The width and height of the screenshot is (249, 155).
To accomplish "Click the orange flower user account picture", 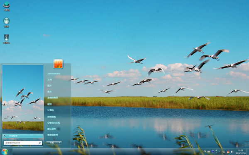I will [58, 64].
